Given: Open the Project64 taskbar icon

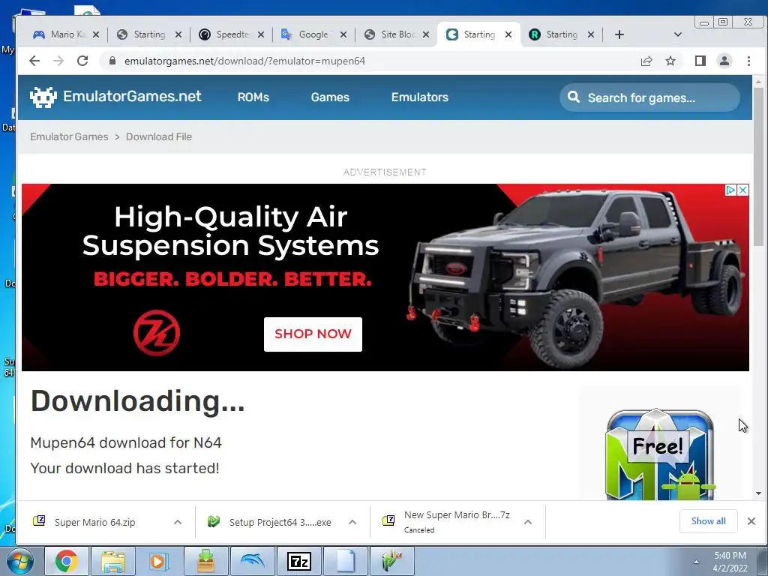Looking at the screenshot, I should point(391,561).
